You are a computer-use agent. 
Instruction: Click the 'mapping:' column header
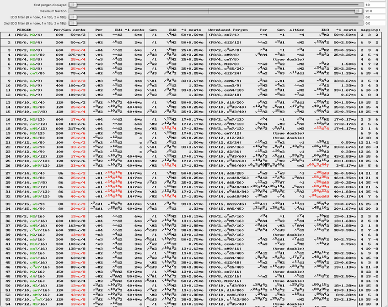coord(370,30)
